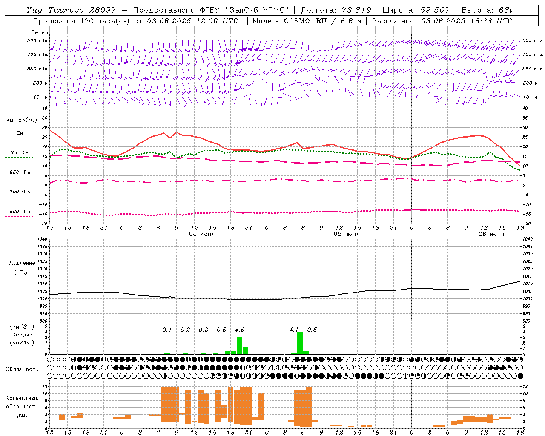This screenshot has height=436, width=545.
Task: Click the 06 июня date label
Action: pyautogui.click(x=491, y=234)
